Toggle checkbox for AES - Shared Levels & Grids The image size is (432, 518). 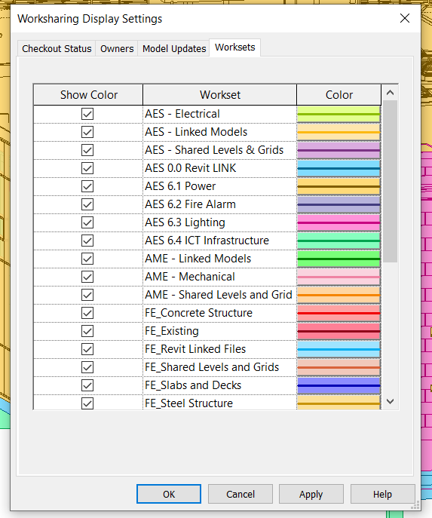pos(87,150)
